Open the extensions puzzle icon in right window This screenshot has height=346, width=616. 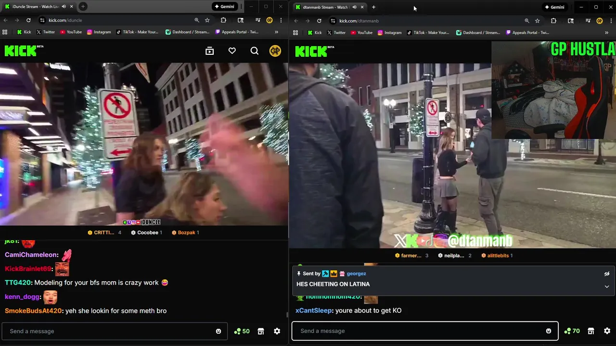tap(553, 21)
